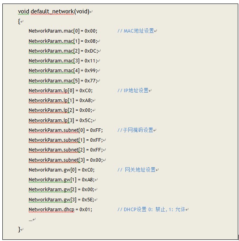Click the comment '// MAC地址设置'

136,31
